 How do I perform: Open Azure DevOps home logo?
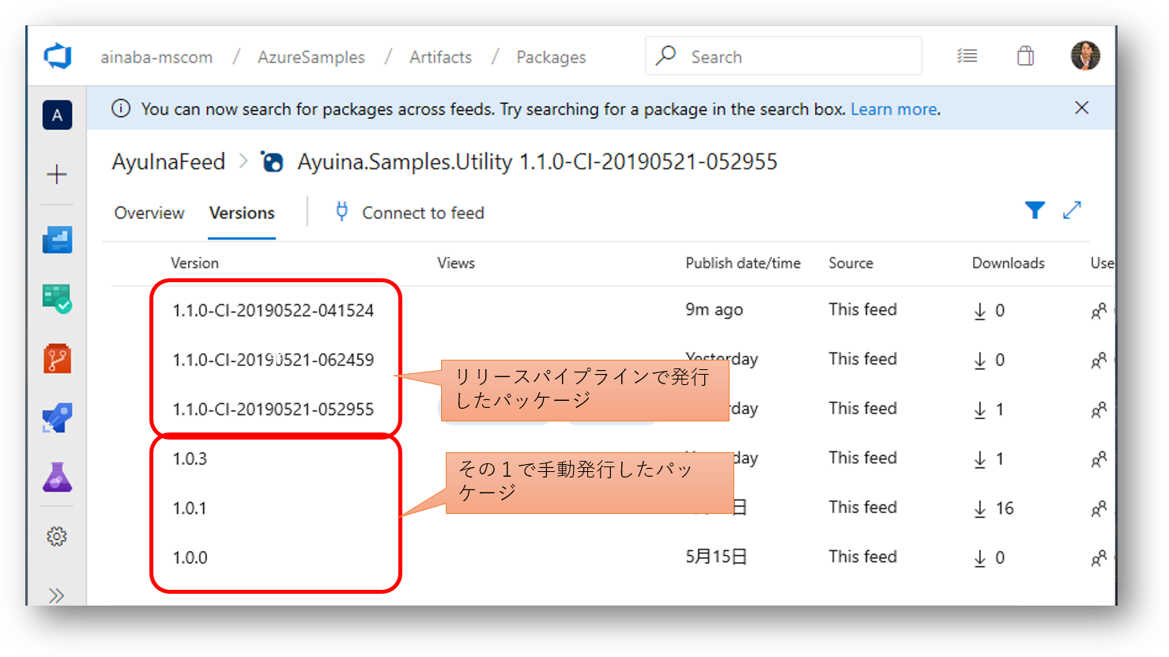(x=57, y=56)
